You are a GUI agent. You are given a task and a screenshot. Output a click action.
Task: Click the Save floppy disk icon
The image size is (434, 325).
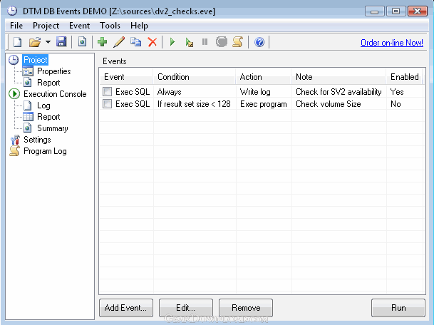pyautogui.click(x=61, y=42)
